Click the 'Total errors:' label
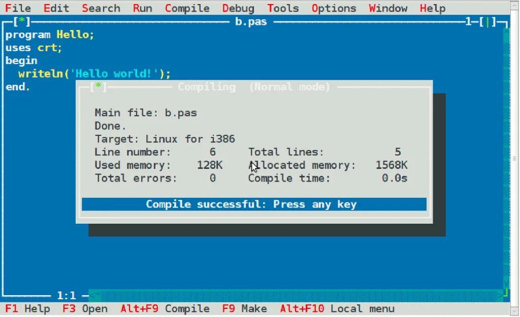 (136, 178)
